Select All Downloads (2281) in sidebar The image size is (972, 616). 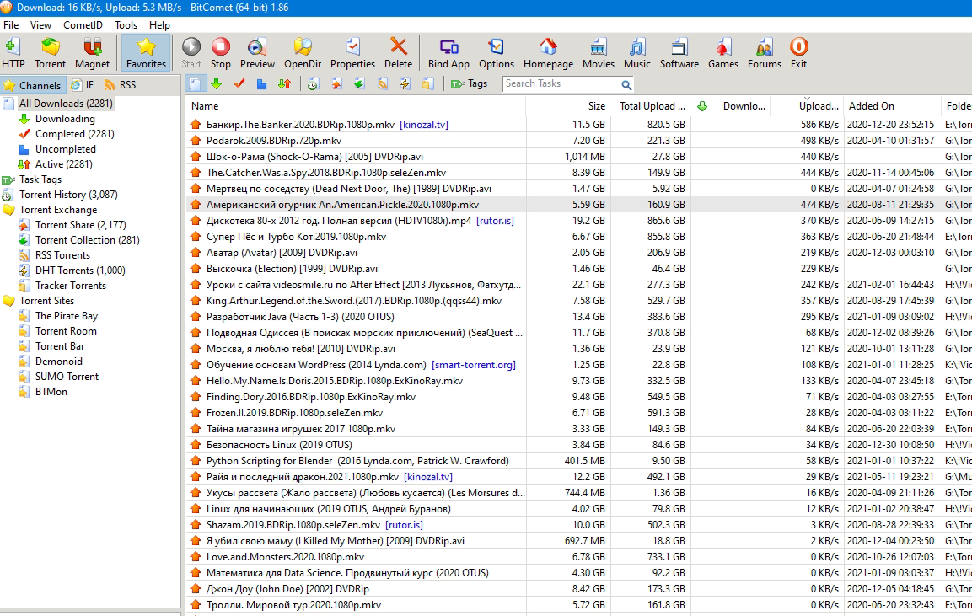click(67, 104)
